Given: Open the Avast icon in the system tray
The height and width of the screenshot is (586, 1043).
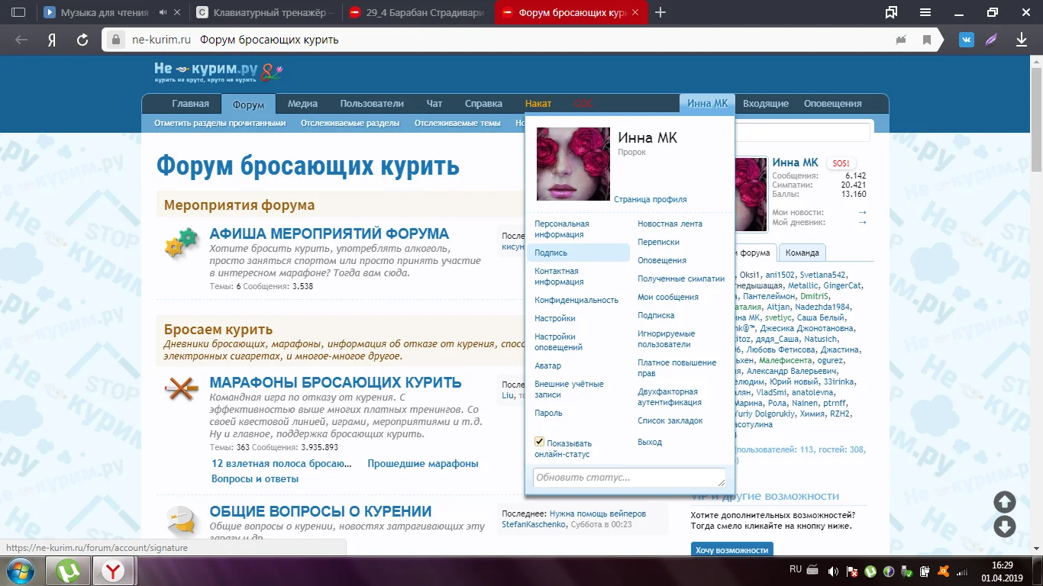Looking at the screenshot, I should tap(943, 571).
